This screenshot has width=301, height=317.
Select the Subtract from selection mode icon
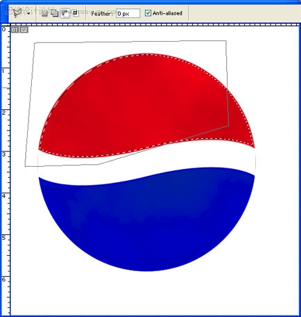pos(65,13)
